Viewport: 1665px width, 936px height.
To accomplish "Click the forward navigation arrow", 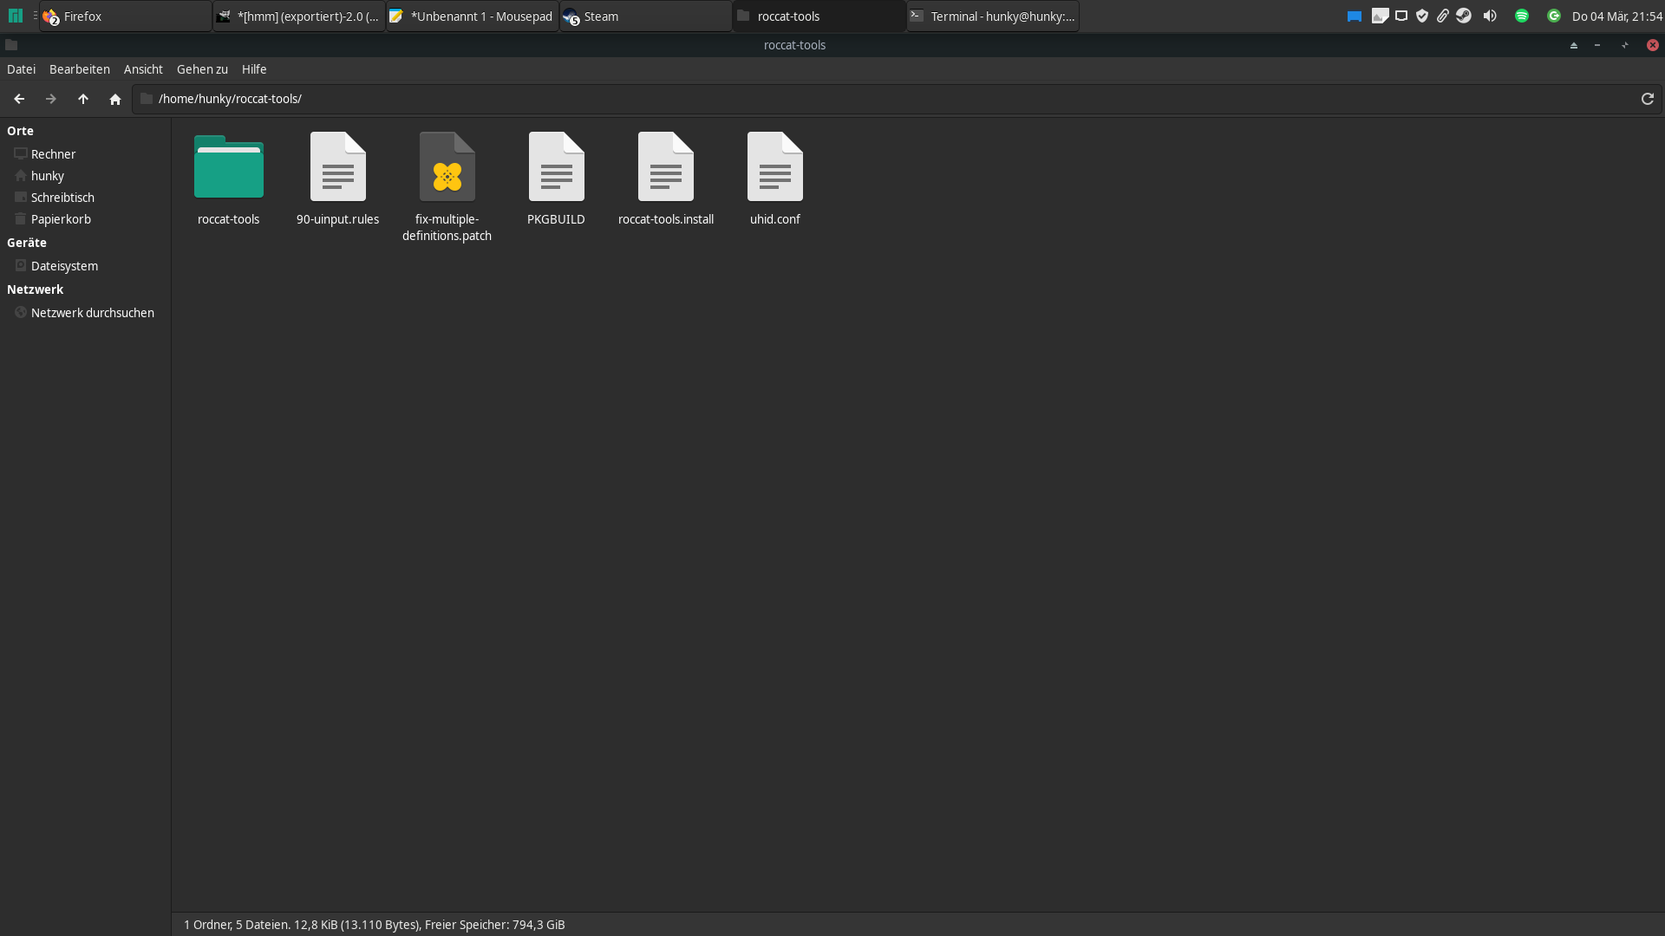I will point(51,99).
